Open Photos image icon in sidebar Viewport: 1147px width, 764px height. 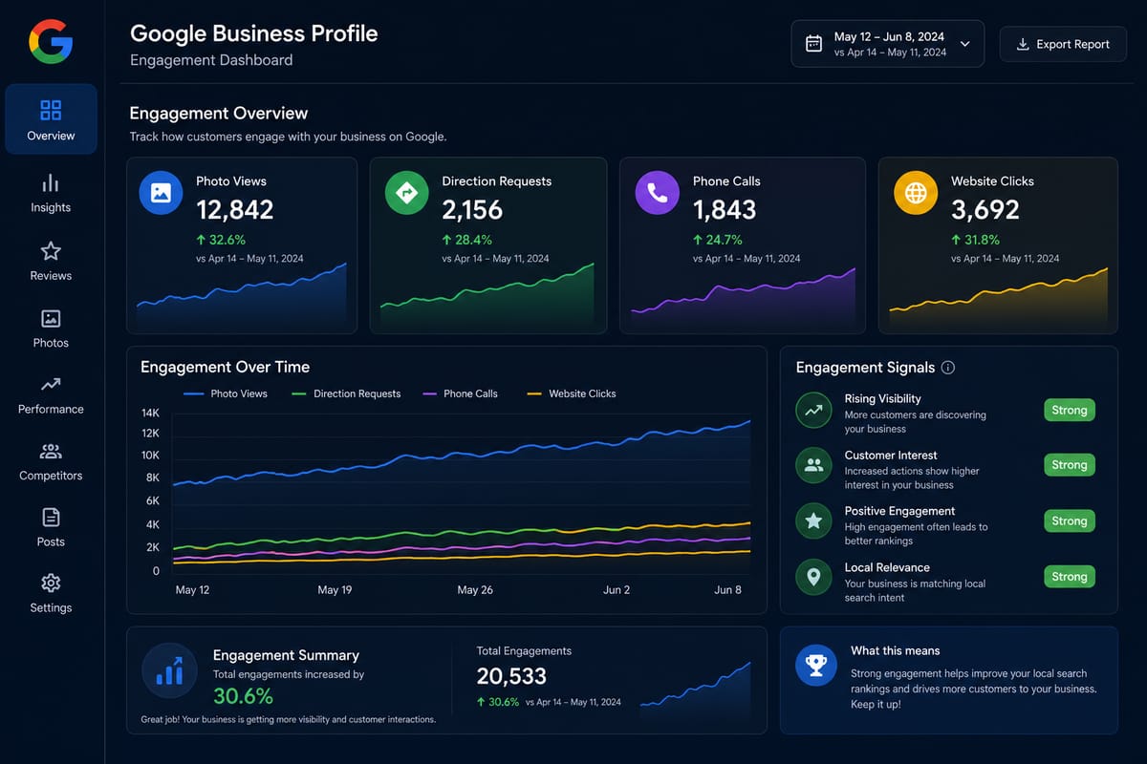(x=51, y=319)
